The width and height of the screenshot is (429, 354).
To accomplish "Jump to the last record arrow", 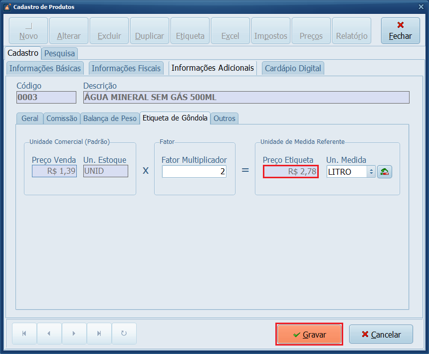I will pos(99,334).
